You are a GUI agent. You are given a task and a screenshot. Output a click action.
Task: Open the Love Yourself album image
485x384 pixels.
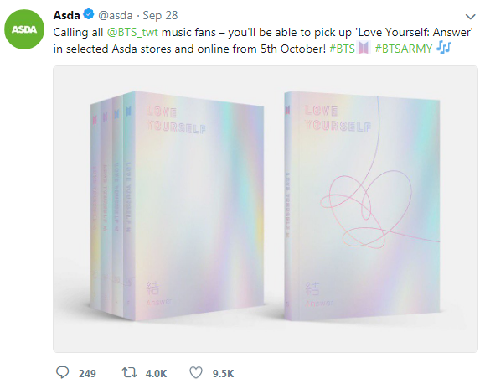(x=266, y=209)
